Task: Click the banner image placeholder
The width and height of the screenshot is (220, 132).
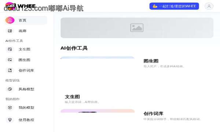Action: (x=137, y=28)
